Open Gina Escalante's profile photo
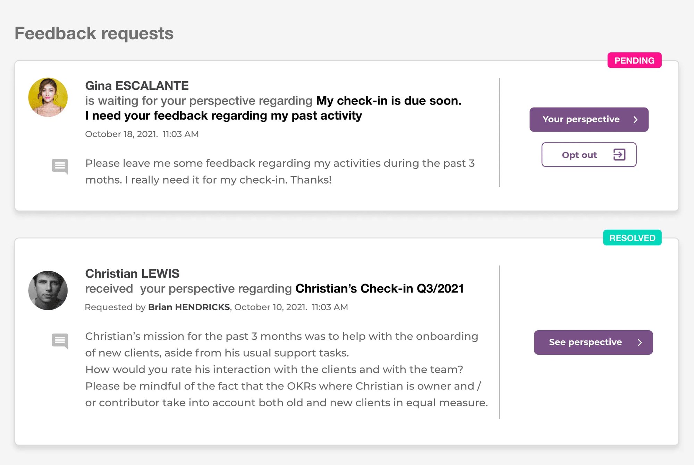 pos(48,97)
